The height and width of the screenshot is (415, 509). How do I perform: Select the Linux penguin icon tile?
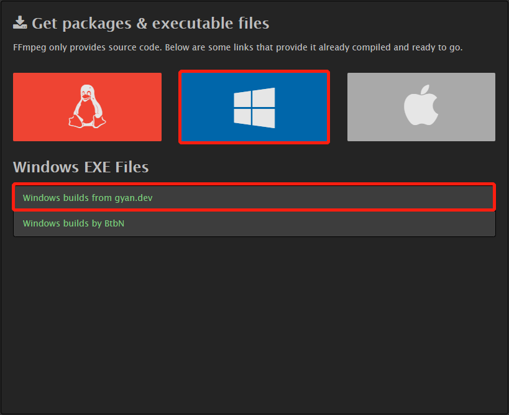pos(87,107)
